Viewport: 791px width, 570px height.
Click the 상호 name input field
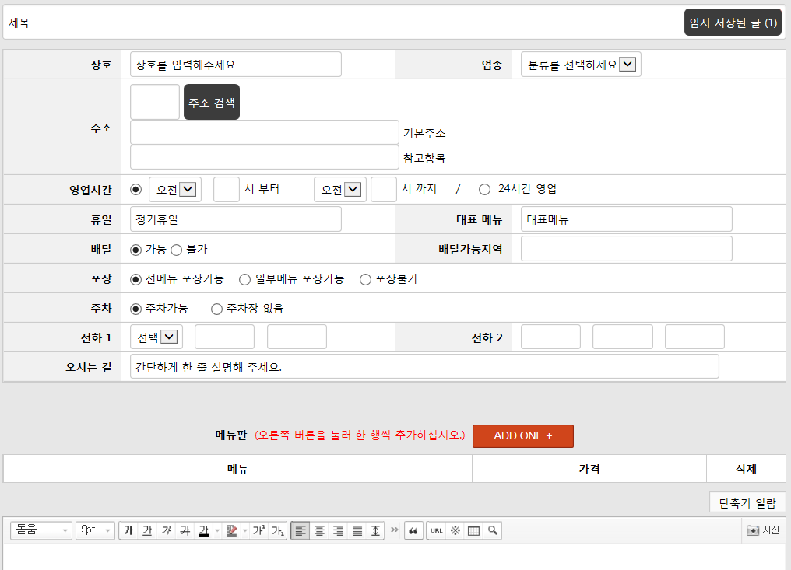point(236,65)
